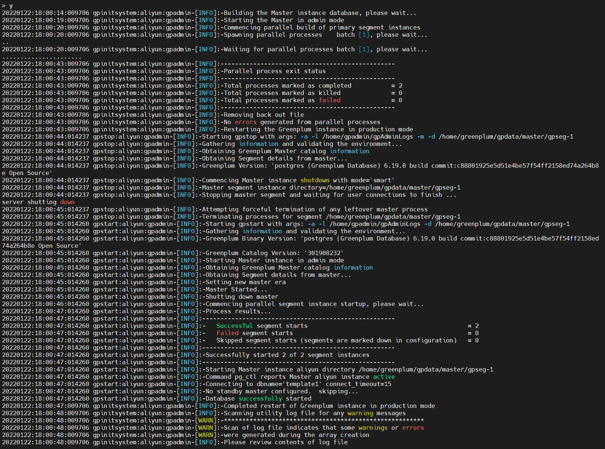Click 'Completed restart of Greenplum instance' line
This screenshot has width=605, height=449.
click(218, 406)
